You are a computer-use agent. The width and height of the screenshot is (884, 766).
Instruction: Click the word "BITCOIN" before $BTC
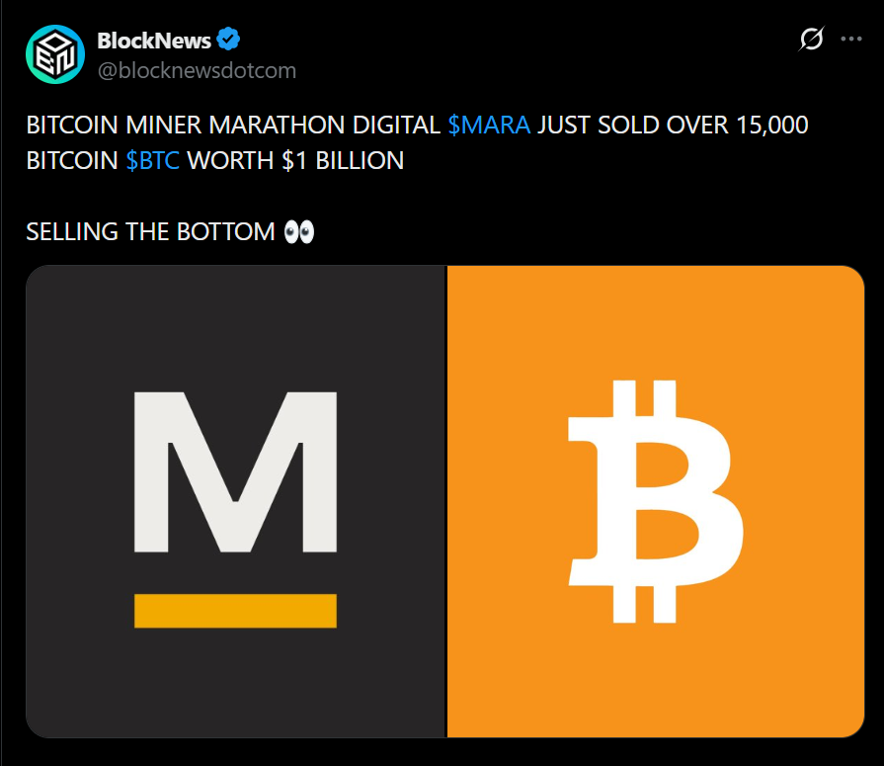point(72,161)
